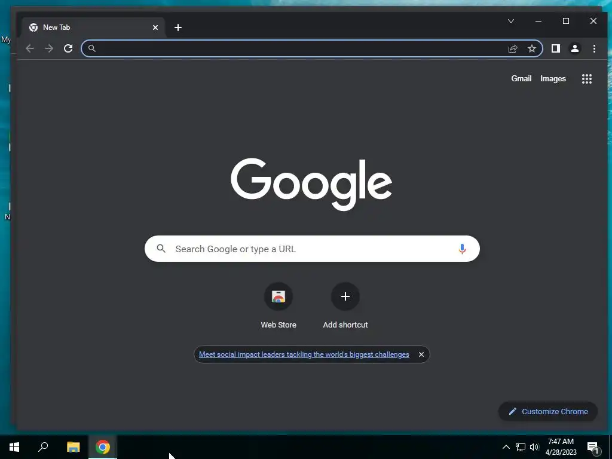Open the taskbar clock and date
This screenshot has height=459, width=612.
pyautogui.click(x=561, y=447)
